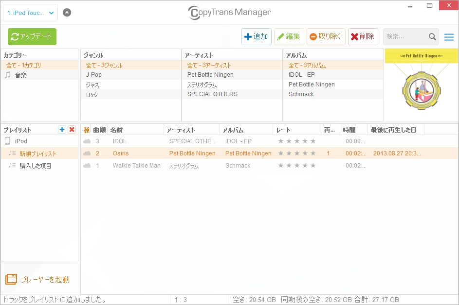Select the ジャズ genre
This screenshot has width=459, height=305.
[x=131, y=85]
